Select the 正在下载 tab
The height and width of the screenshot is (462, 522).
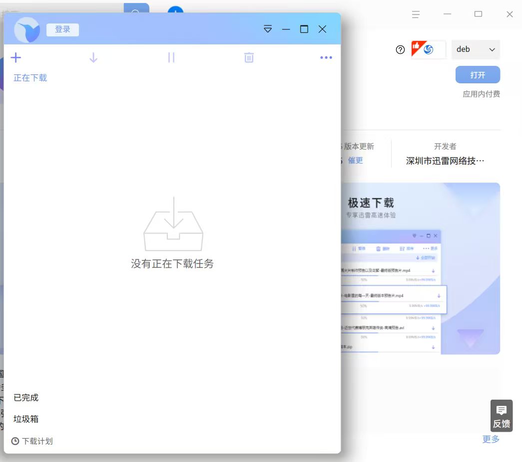click(x=30, y=78)
